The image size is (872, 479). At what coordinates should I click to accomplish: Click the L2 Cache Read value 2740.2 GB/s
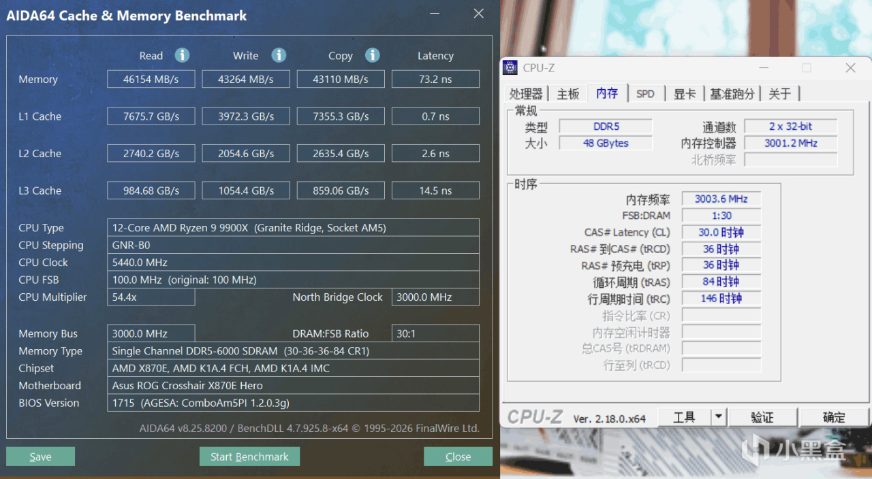coord(151,153)
